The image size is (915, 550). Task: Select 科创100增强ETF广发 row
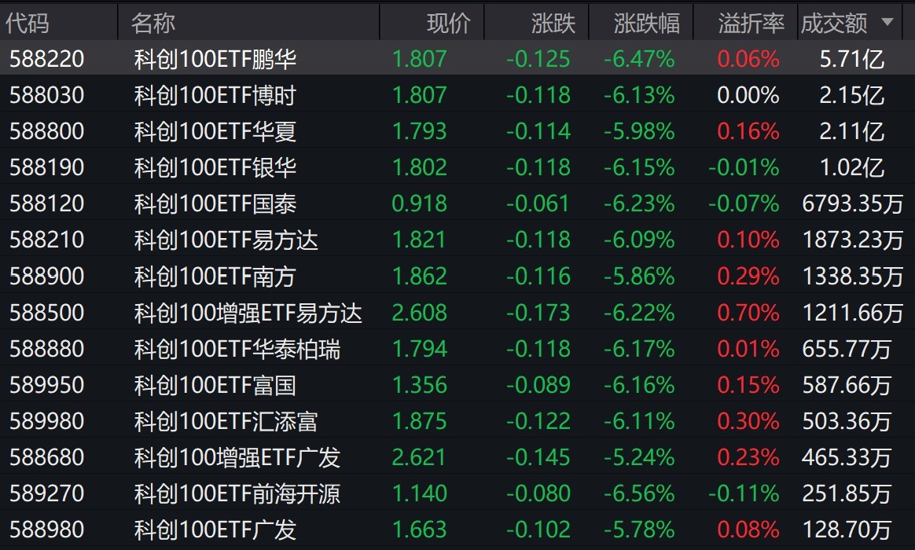457,457
